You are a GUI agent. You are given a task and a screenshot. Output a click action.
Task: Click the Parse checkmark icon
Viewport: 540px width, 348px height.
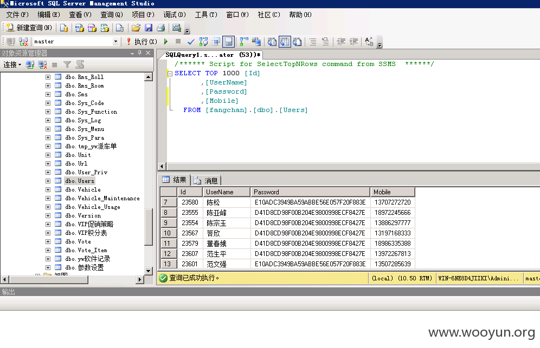[x=191, y=42]
